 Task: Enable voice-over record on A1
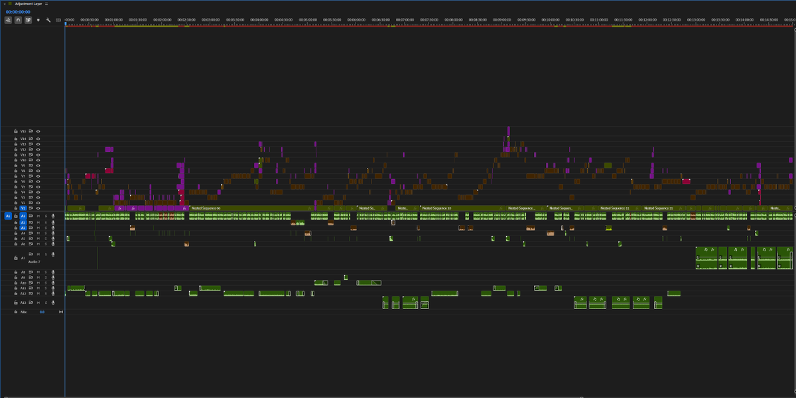coord(53,216)
